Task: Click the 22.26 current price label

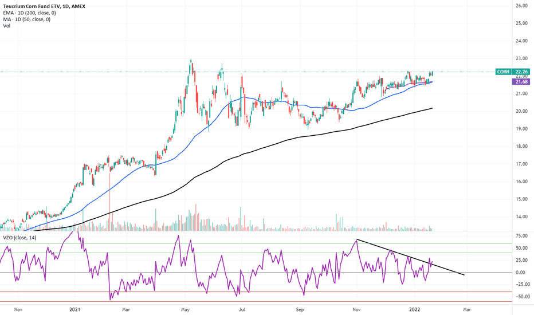Action: point(522,72)
